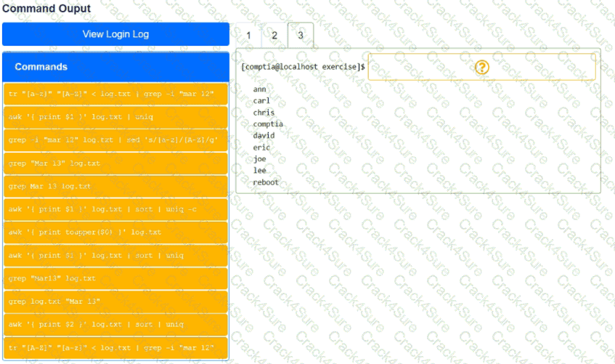Select the tr "[a-z]" "[A-Z]" command

click(x=115, y=94)
